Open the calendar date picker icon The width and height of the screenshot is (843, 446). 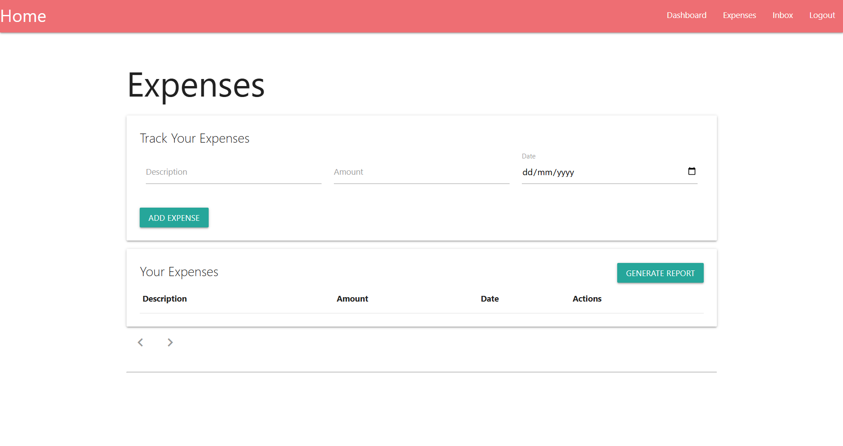[691, 172]
